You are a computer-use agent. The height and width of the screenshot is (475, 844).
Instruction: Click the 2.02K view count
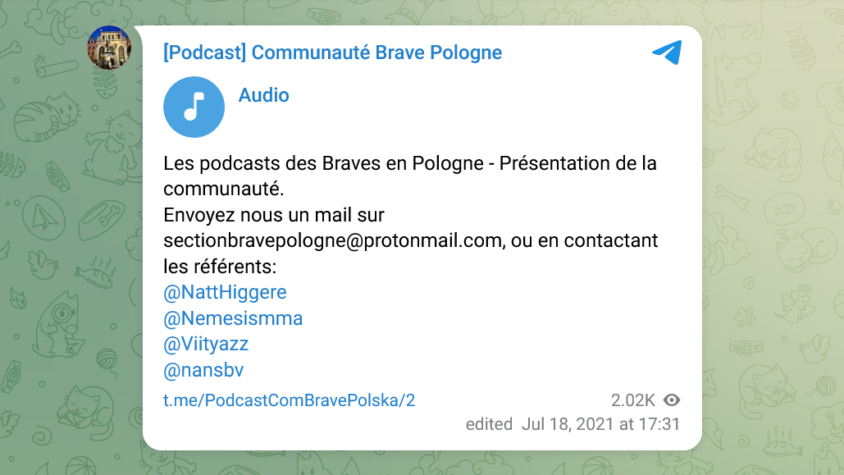(x=632, y=400)
